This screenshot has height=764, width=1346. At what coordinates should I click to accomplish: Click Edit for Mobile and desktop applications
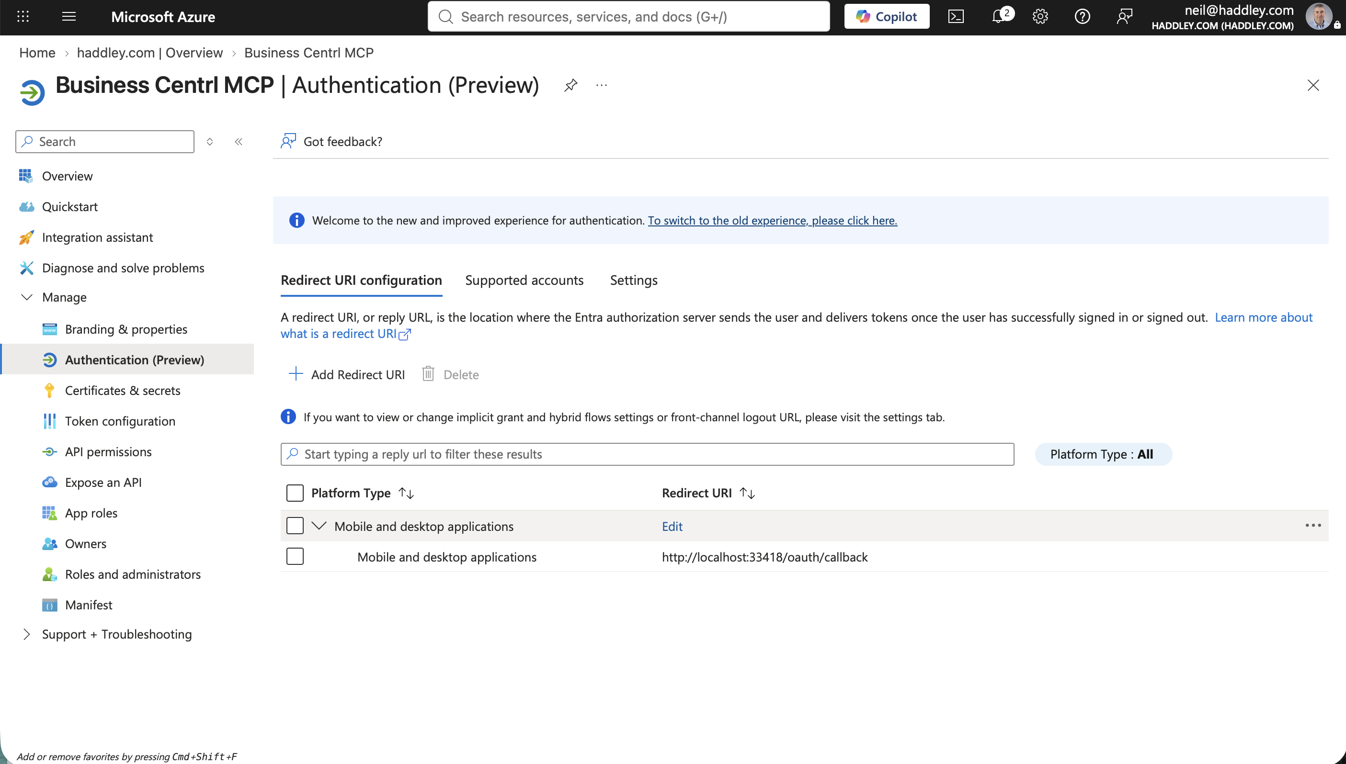click(672, 526)
